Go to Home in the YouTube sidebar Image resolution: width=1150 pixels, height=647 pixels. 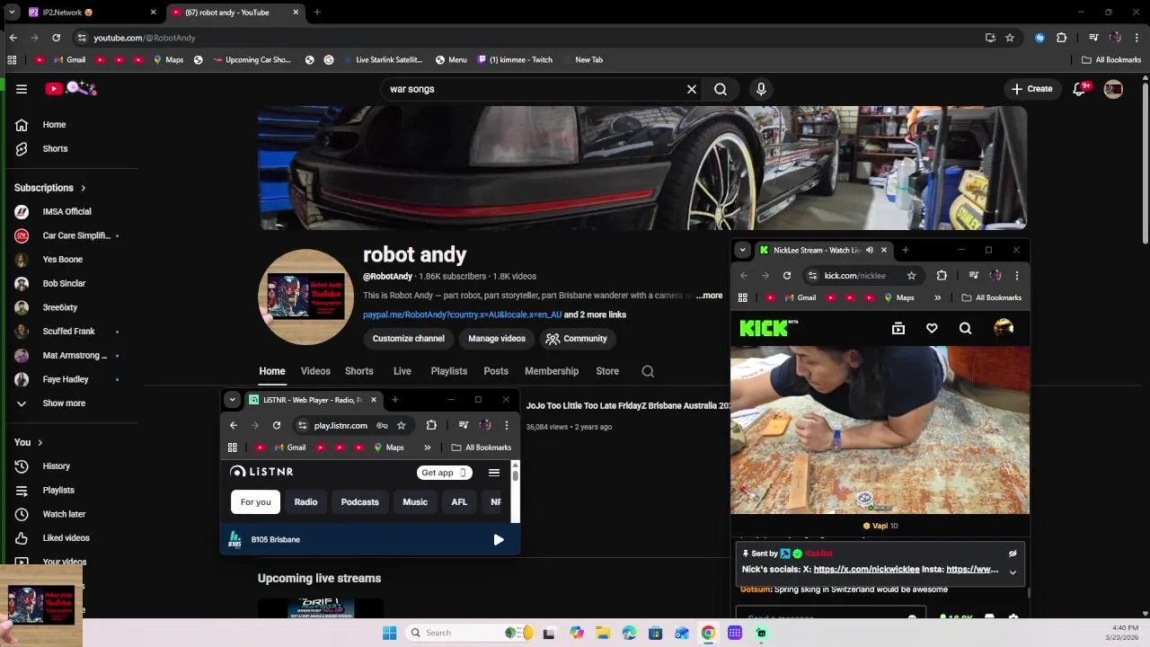pos(54,125)
